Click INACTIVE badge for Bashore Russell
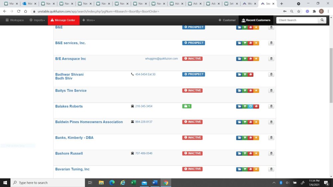The image size is (333, 187). click(x=192, y=153)
